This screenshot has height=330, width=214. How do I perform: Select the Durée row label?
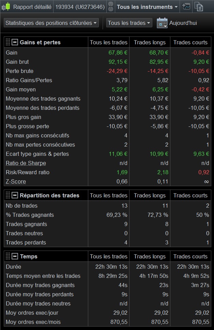(14, 267)
